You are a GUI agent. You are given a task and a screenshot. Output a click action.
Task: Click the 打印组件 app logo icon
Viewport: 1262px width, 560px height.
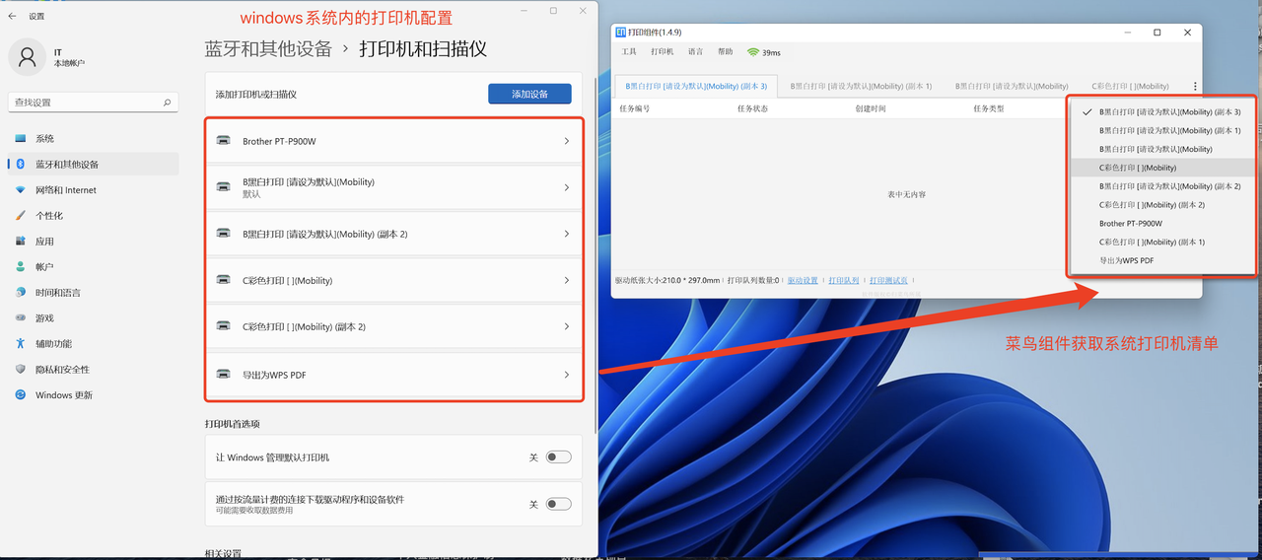click(621, 33)
